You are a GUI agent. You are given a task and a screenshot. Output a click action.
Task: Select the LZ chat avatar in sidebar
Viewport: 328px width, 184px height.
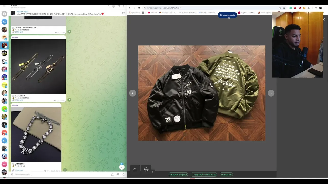pyautogui.click(x=4, y=22)
